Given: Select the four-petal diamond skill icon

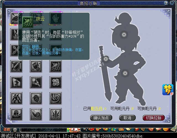Looking at the screenshot, I should 56,82.
